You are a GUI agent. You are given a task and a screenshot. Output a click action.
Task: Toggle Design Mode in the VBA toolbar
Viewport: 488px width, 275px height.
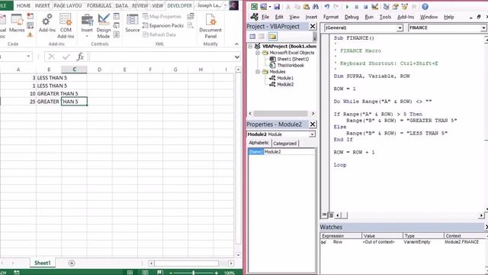(375, 6)
